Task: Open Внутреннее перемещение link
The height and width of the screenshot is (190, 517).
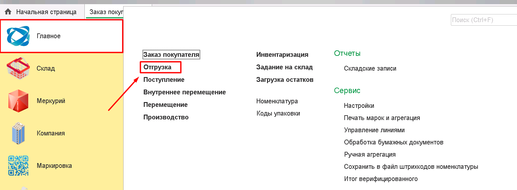Action: [x=185, y=92]
